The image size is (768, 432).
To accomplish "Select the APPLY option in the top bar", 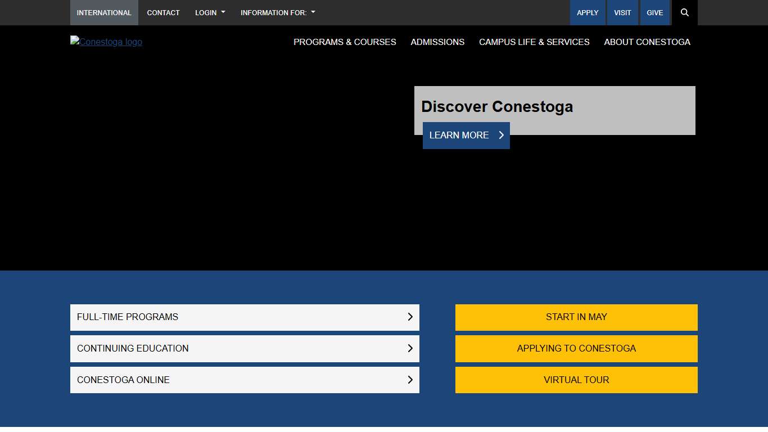I will [588, 12].
